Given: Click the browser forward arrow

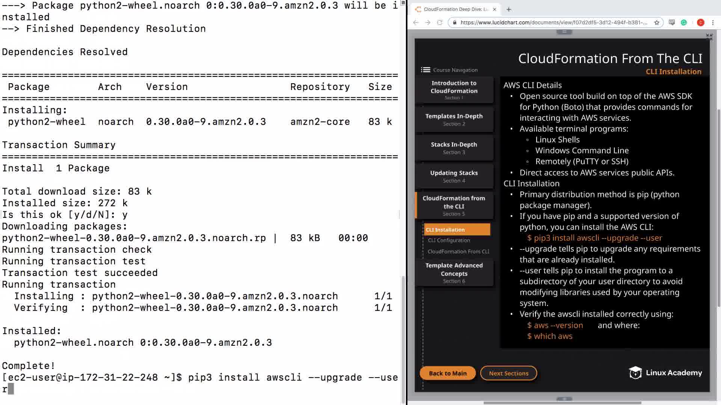Looking at the screenshot, I should (x=428, y=22).
